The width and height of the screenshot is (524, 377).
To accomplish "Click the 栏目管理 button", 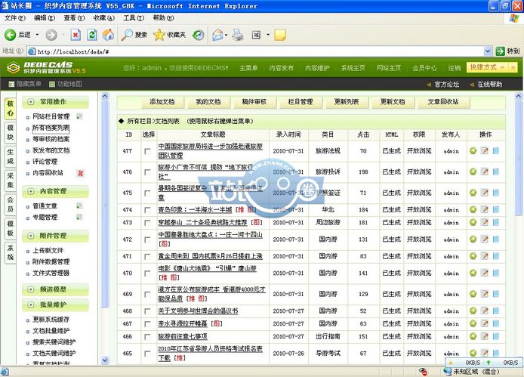I will pyautogui.click(x=301, y=102).
